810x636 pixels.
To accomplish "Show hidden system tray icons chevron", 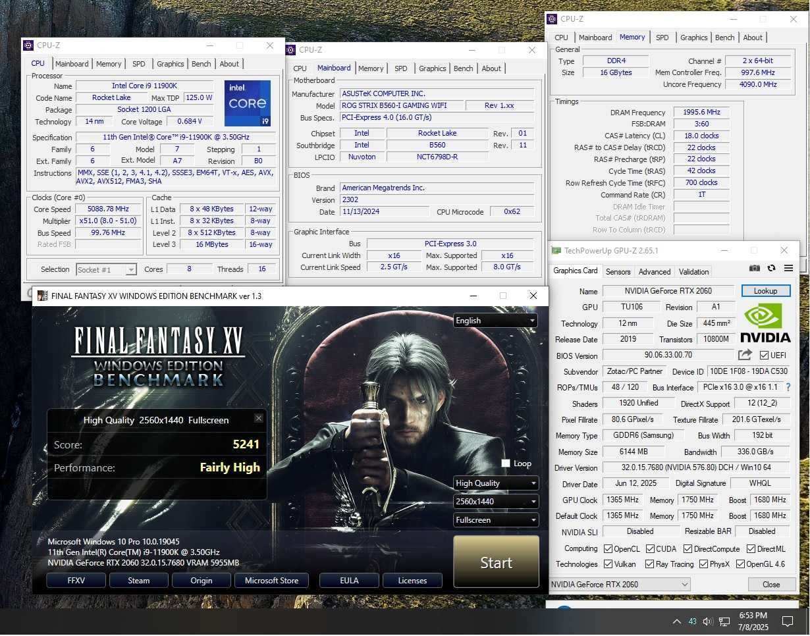I will pos(676,622).
